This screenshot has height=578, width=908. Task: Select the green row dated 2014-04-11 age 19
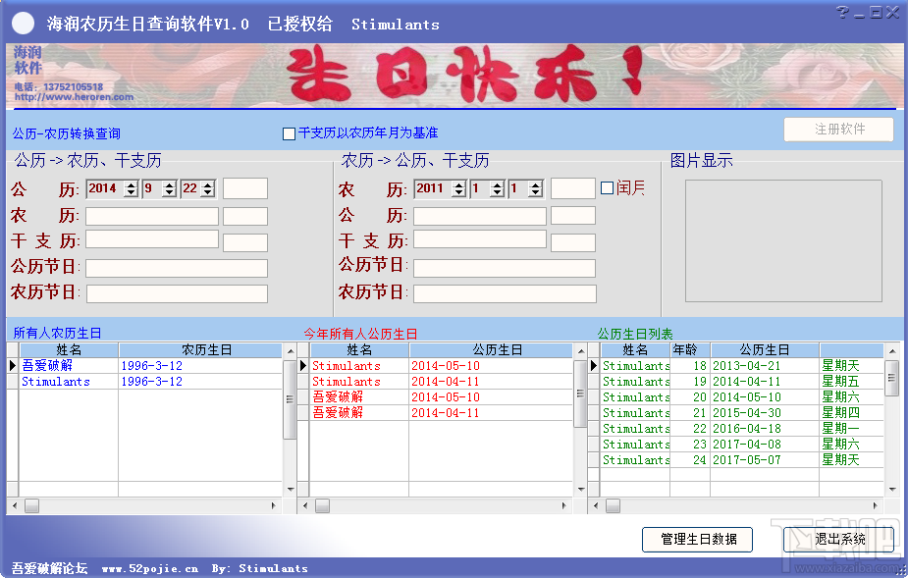coord(742,381)
